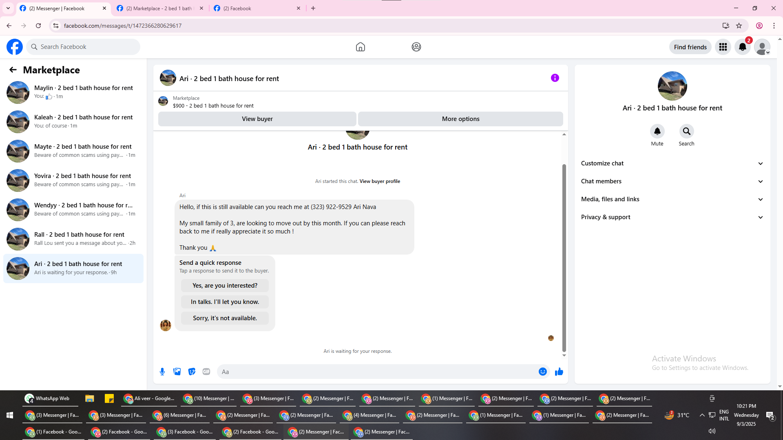Send quick reply "In talks. I'll let you know."
Screen dimensions: 783x440
(225, 302)
